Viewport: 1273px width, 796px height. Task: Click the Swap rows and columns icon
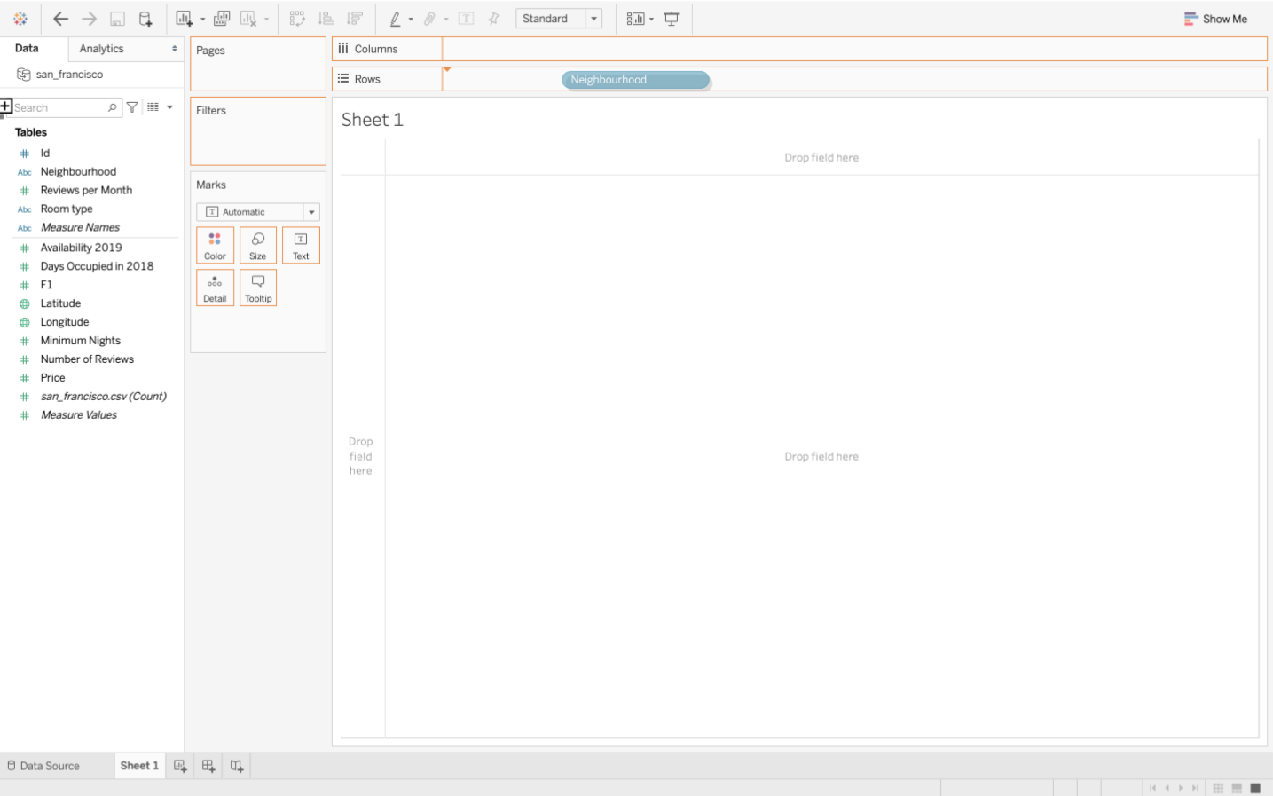pos(297,19)
